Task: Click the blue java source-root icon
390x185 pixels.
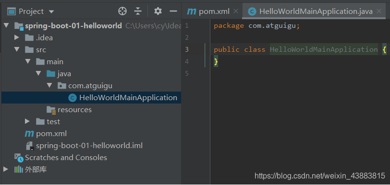Action: tap(51, 73)
